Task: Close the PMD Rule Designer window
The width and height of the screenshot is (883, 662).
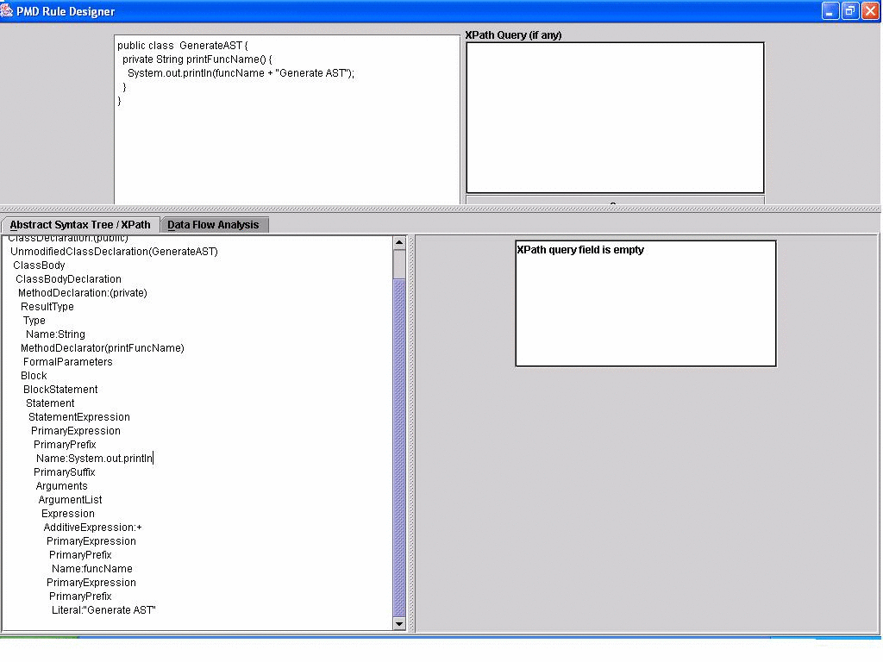Action: (870, 11)
